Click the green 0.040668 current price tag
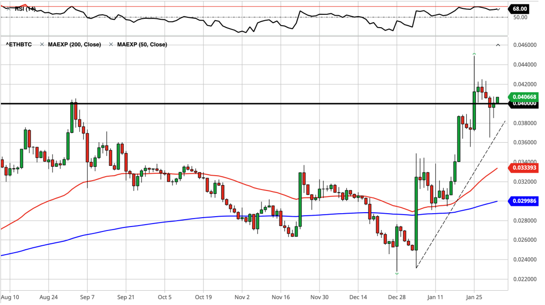This screenshot has width=545, height=305. (523, 97)
